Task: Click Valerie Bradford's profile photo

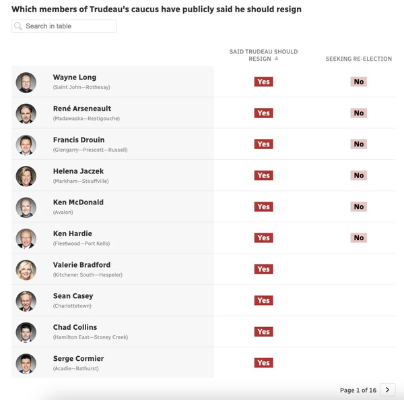Action: click(26, 270)
